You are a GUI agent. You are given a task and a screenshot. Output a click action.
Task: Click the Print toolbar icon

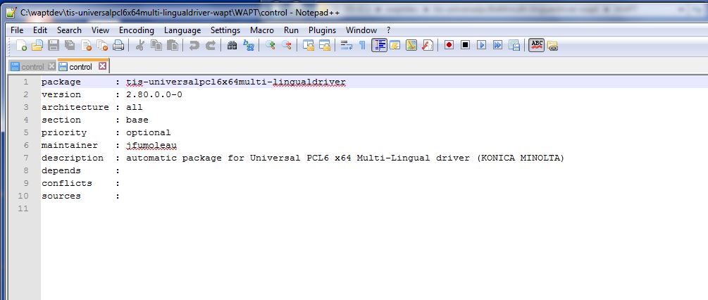(x=118, y=45)
